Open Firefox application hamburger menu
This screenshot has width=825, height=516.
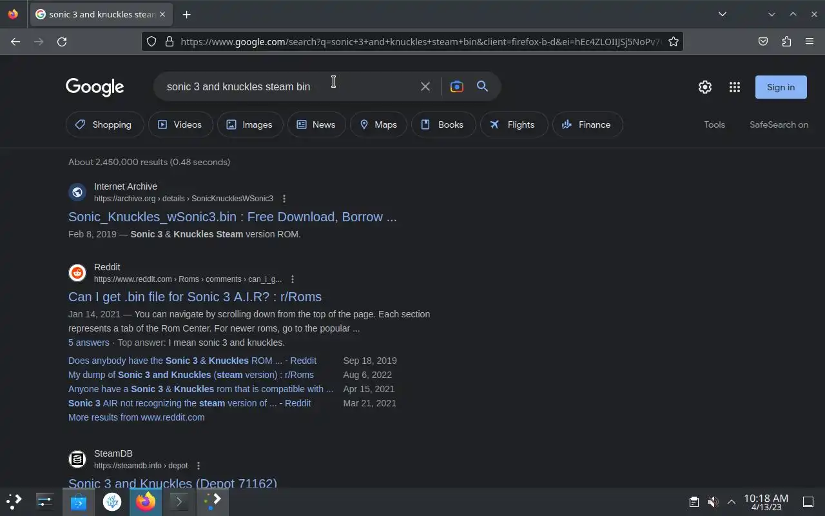(x=810, y=41)
